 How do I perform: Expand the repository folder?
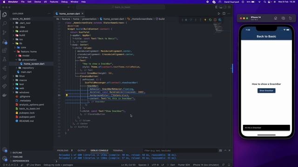pyautogui.click(x=28, y=68)
